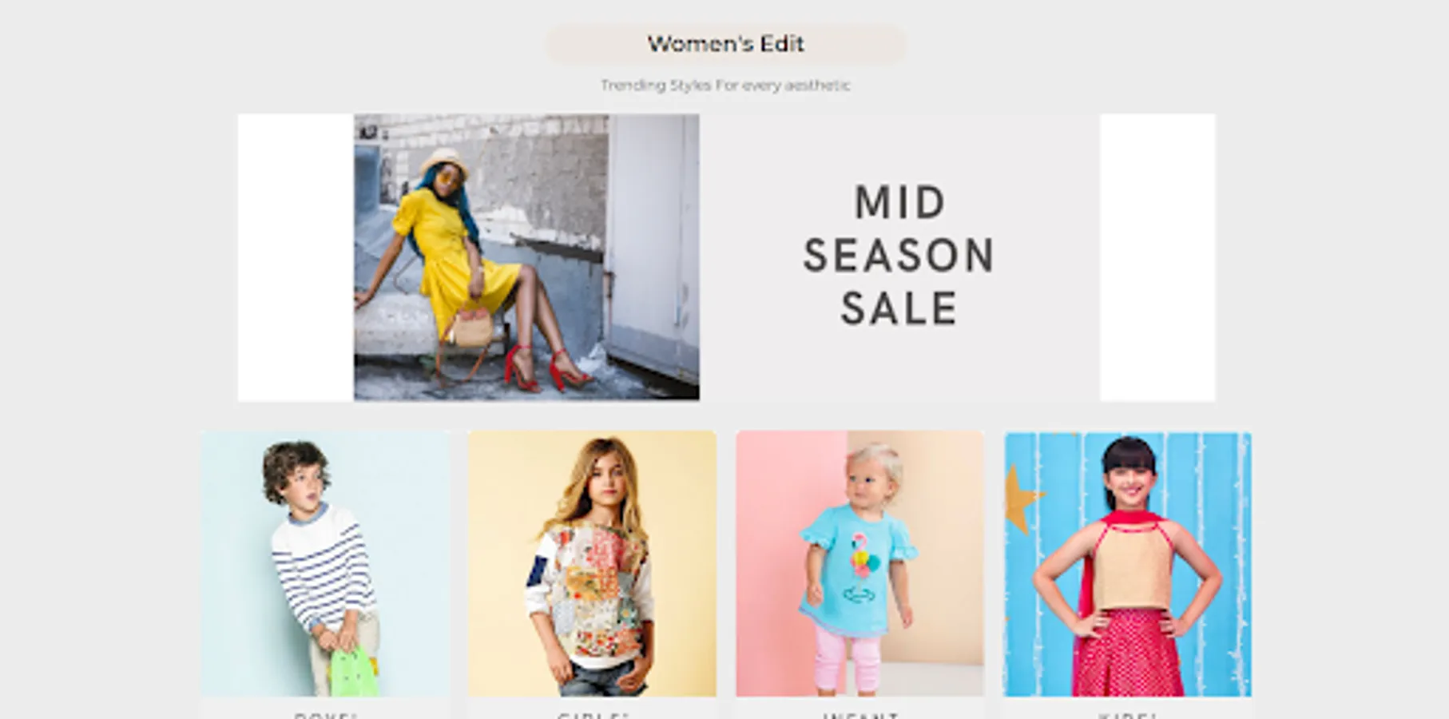
Task: Open the boy in striped sweater image
Action: pos(325,564)
